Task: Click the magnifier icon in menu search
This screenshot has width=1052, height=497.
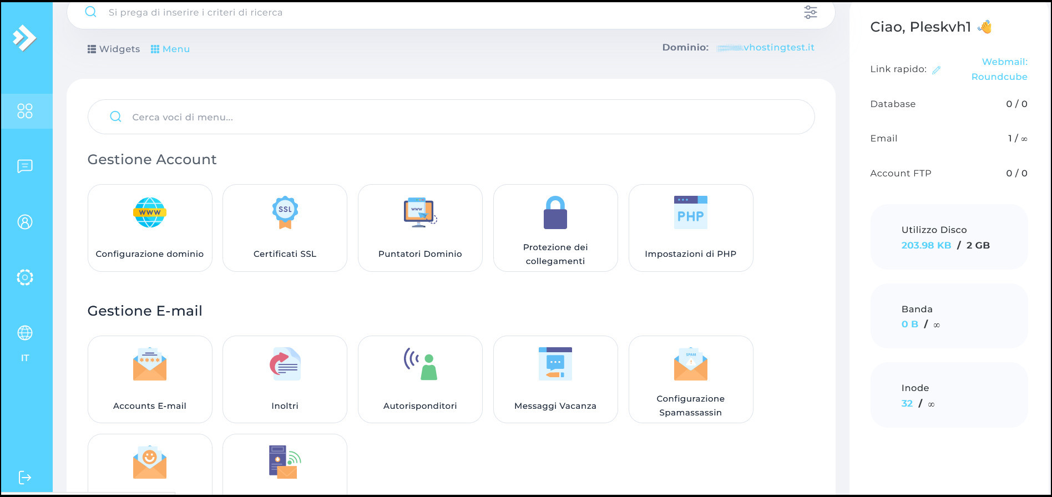Action: click(x=115, y=116)
